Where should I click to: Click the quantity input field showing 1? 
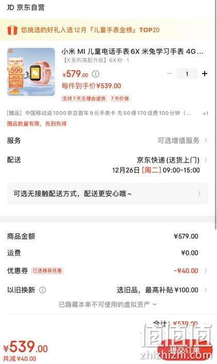[x=187, y=74]
